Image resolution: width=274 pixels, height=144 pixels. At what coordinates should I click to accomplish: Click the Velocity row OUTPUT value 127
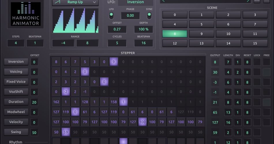point(215,122)
